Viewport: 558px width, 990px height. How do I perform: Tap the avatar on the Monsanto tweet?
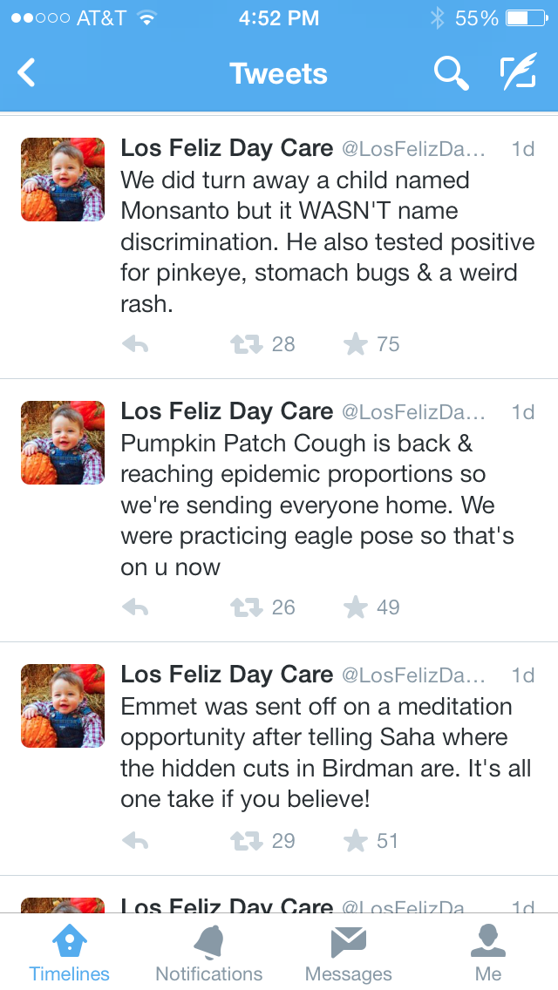[x=63, y=180]
